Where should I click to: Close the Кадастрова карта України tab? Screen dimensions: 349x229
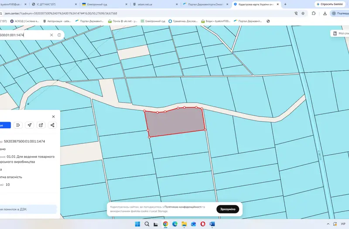click(278, 4)
